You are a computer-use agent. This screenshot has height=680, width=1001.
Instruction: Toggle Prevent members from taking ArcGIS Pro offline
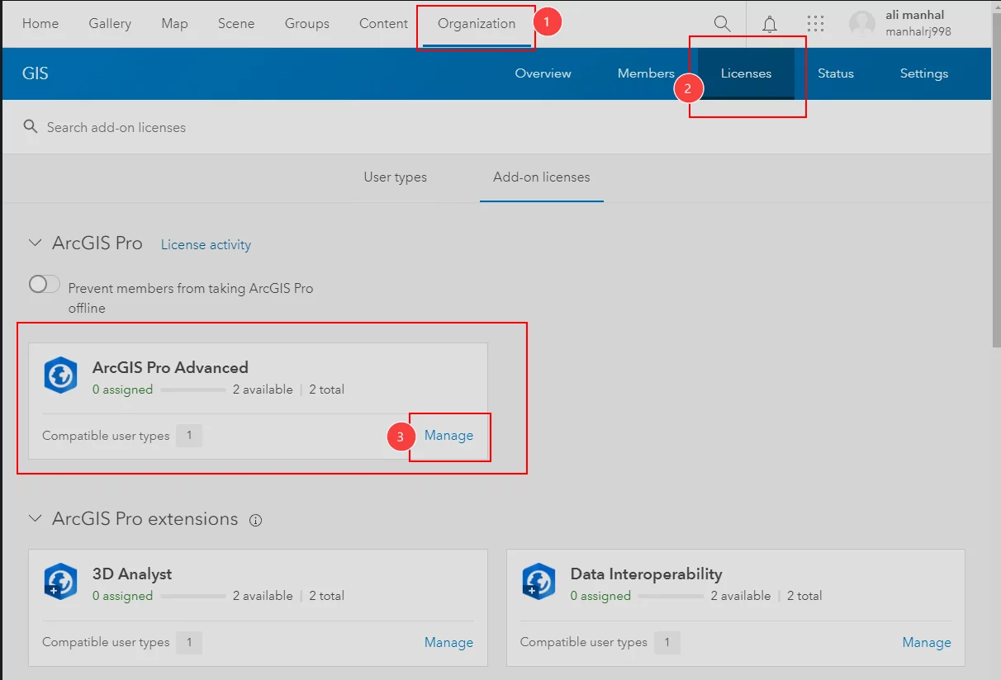pyautogui.click(x=45, y=285)
